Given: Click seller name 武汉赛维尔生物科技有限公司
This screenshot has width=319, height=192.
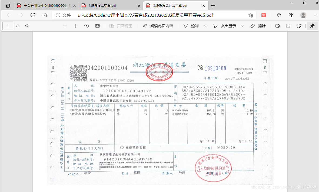Looking at the screenshot, I should (x=119, y=155).
